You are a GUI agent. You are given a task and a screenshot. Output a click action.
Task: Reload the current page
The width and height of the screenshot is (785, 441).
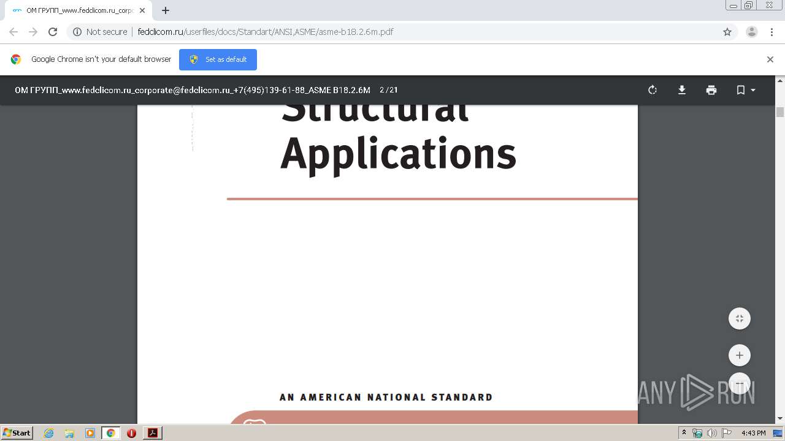click(53, 32)
